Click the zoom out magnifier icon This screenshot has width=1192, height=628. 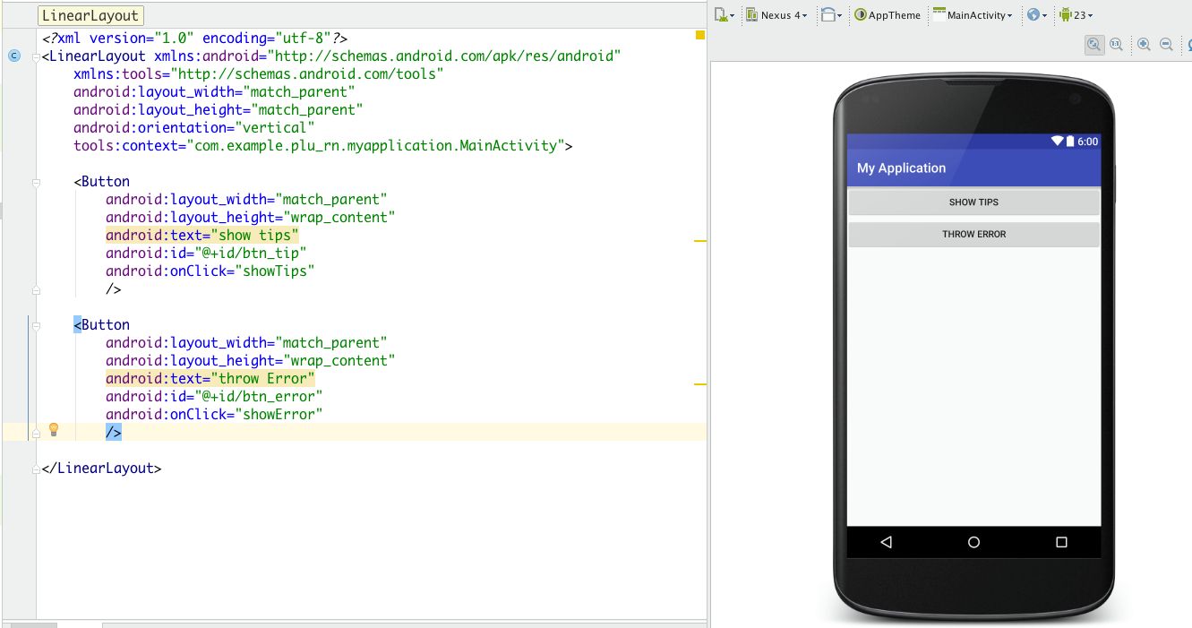tap(1166, 44)
